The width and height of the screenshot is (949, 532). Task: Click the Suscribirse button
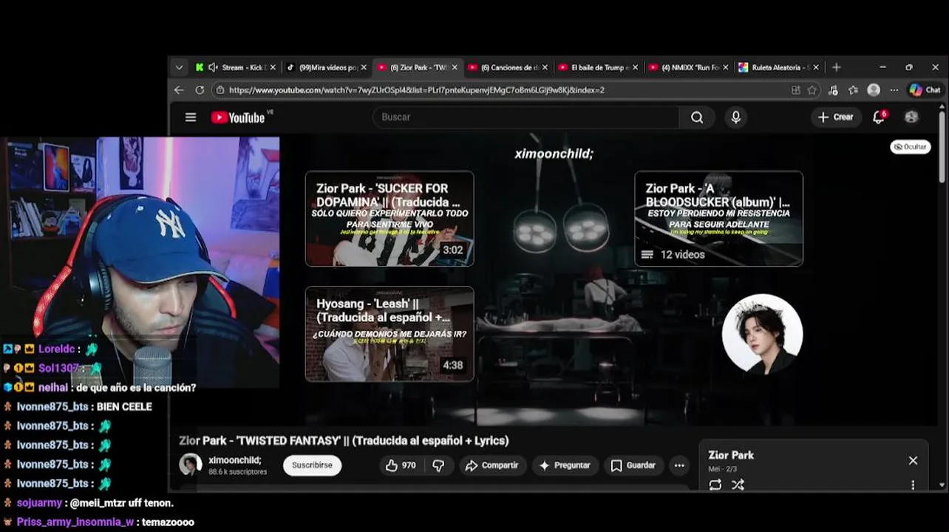[312, 465]
